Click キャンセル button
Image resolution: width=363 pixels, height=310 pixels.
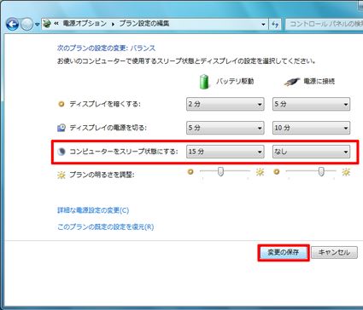click(334, 252)
